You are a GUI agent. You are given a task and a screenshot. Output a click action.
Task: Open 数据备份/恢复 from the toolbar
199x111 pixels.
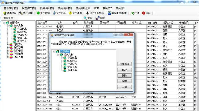117,13
